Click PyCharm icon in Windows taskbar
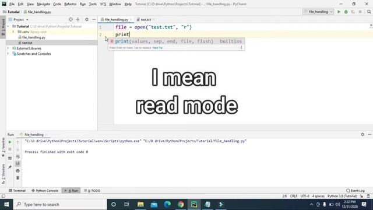The width and height of the screenshot is (373, 210). [x=194, y=204]
